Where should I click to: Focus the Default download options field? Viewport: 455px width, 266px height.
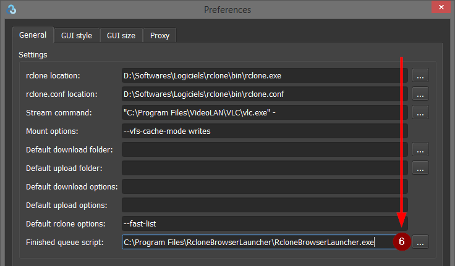click(260, 187)
